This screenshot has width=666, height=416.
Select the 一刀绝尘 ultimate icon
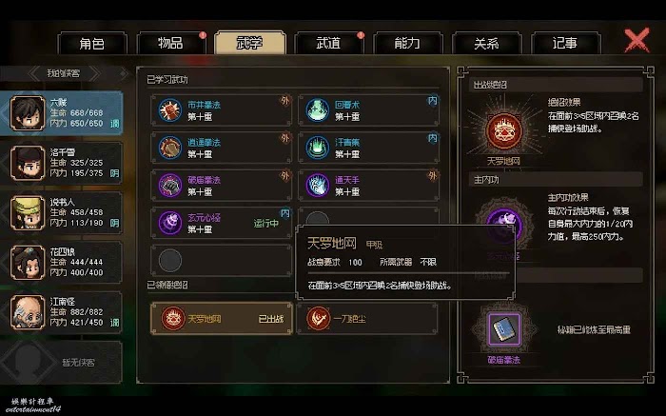(318, 318)
